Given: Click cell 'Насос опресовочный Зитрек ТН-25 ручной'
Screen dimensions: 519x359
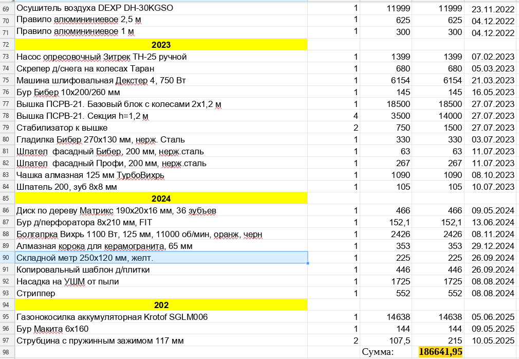Looking at the screenshot, I should click(x=161, y=56).
